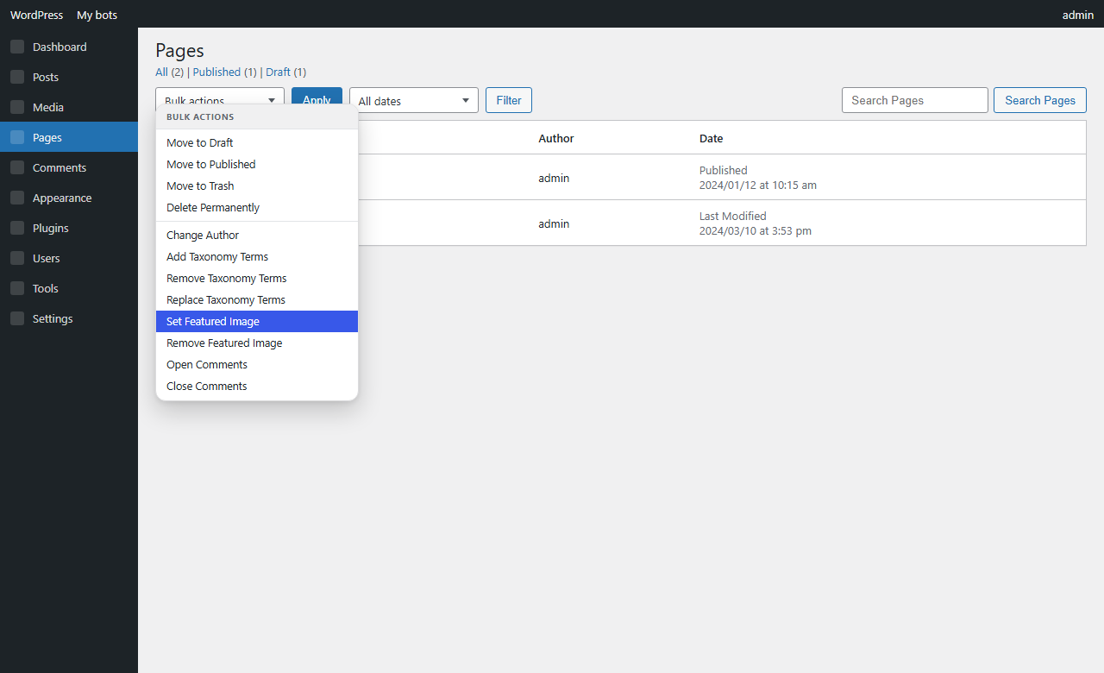Select Move to Trash option

tap(257, 186)
